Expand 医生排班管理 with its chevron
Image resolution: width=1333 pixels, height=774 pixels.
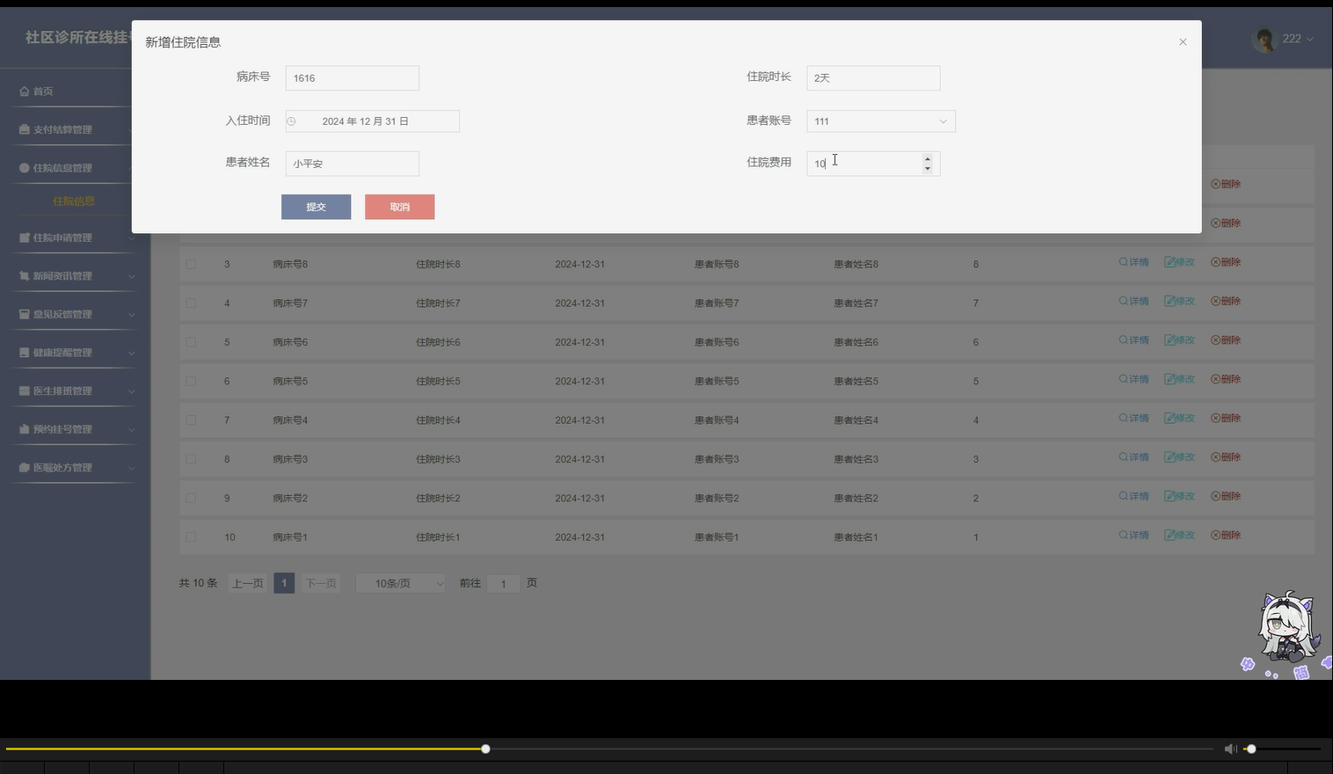point(131,391)
